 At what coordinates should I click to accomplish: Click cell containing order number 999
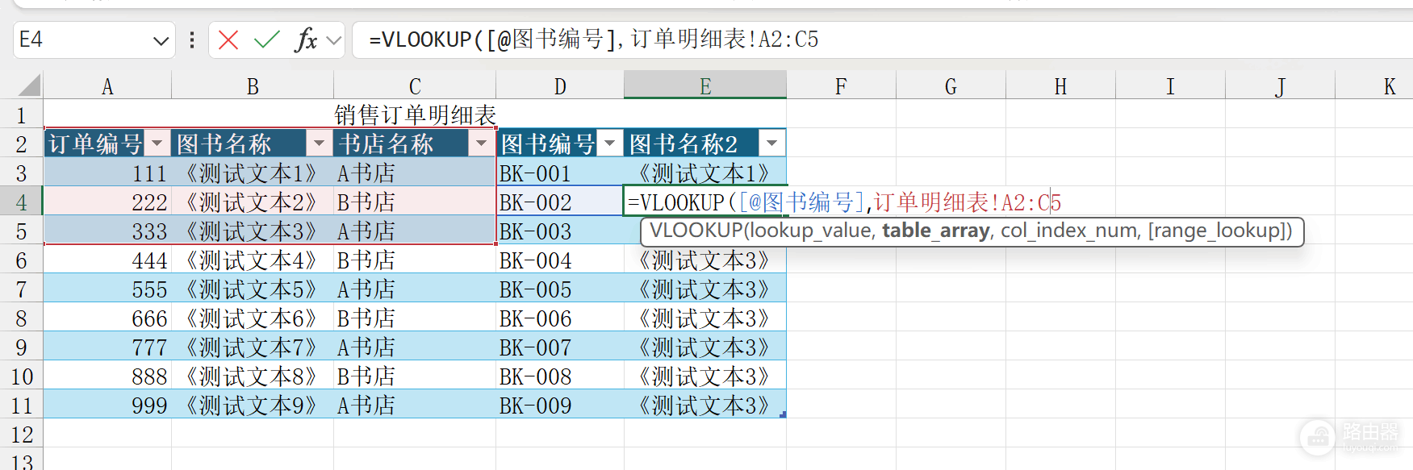point(107,405)
